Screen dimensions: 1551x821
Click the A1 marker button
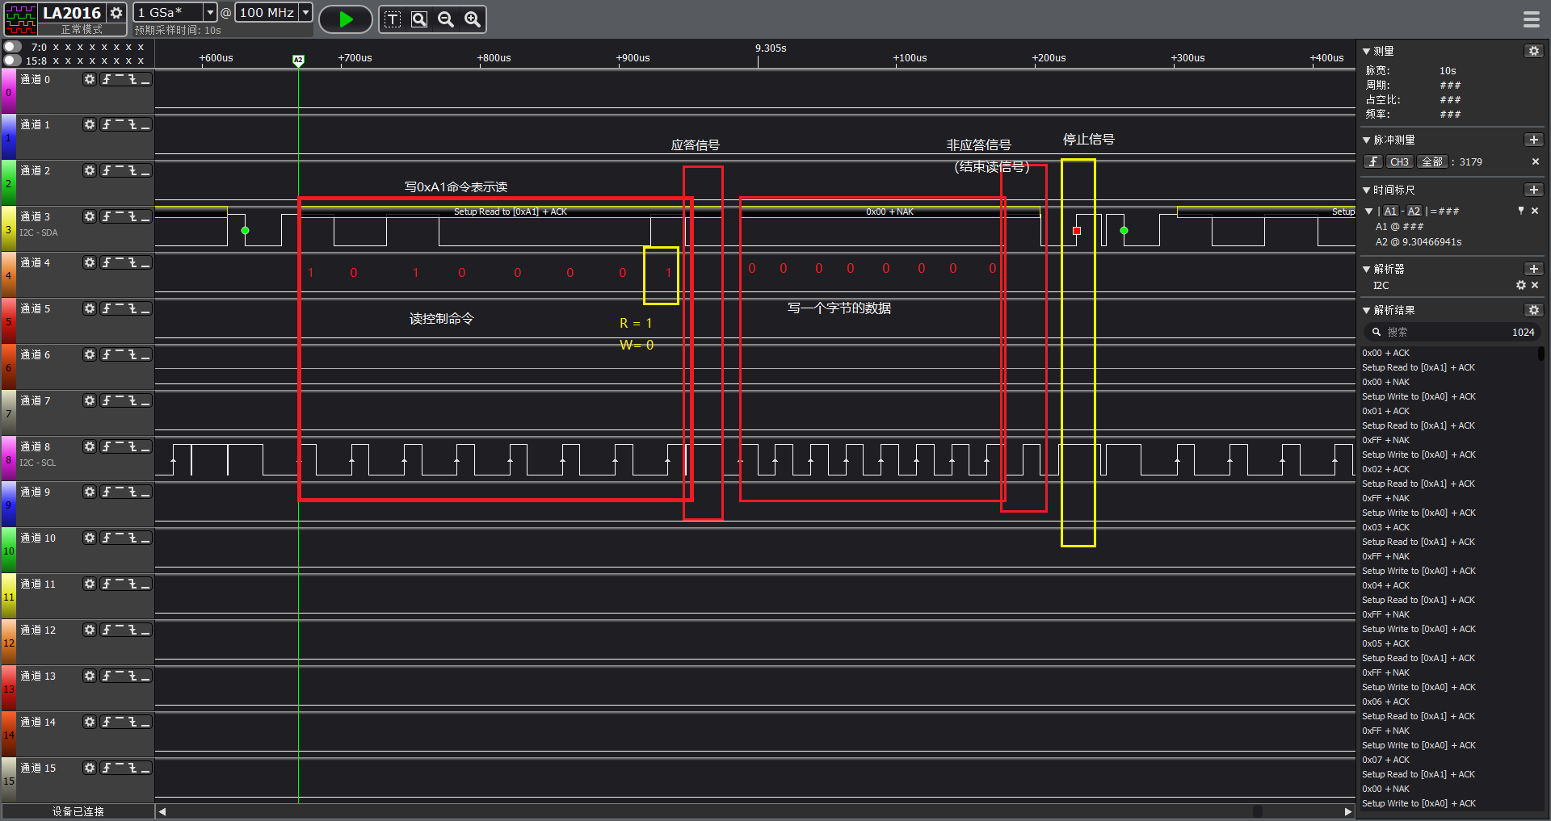point(1390,211)
